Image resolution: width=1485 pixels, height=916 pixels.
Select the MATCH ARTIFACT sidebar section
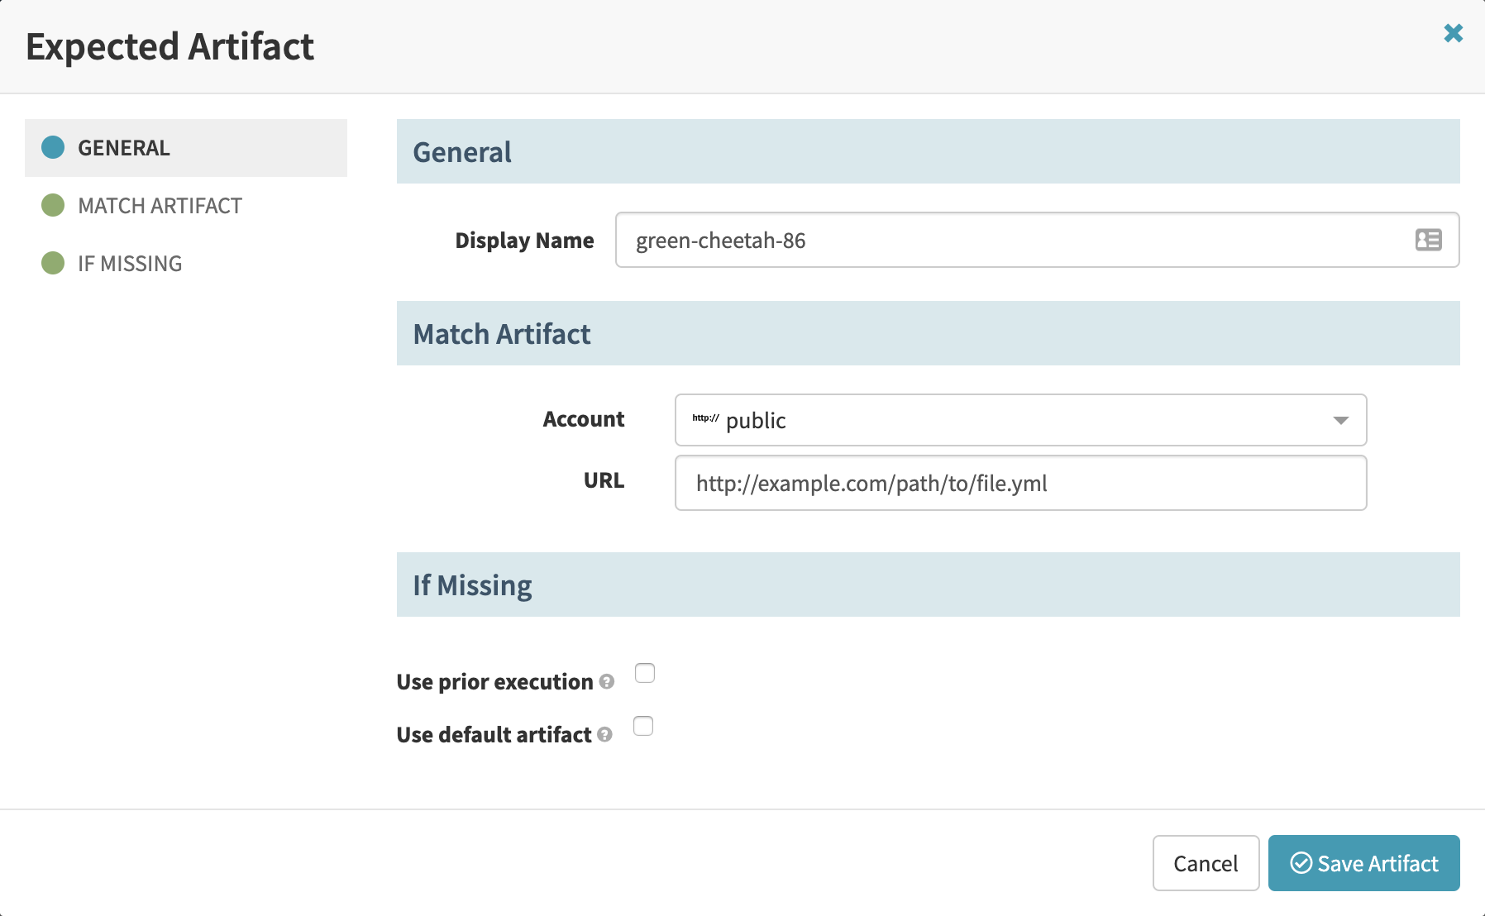pos(159,205)
